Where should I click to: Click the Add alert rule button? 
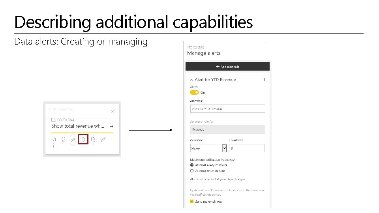227,66
